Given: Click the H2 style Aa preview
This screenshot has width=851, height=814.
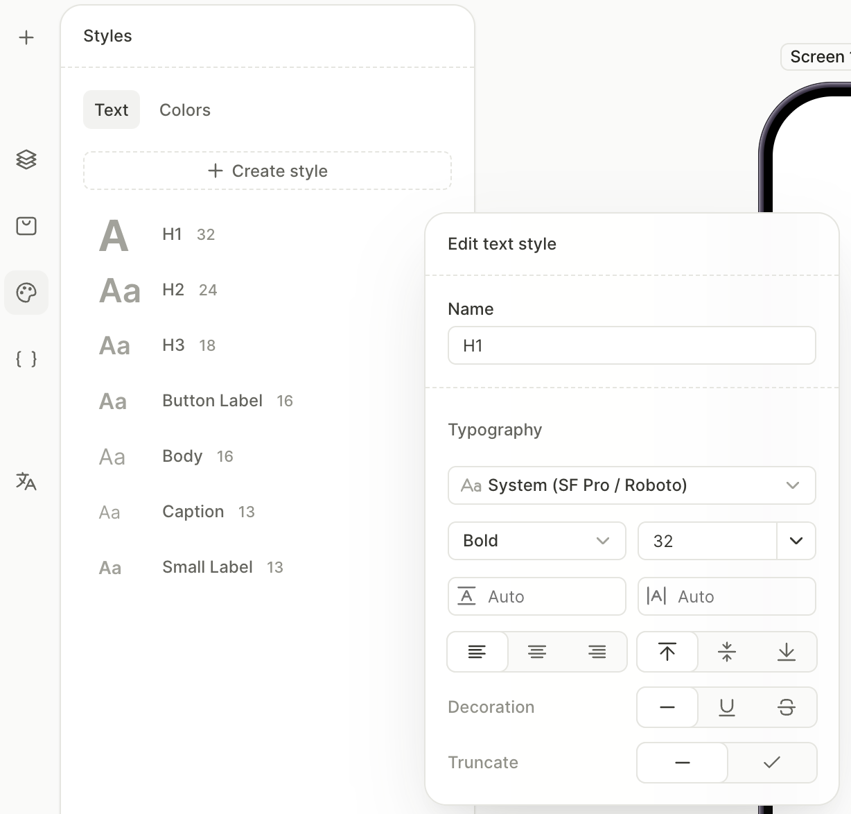Looking at the screenshot, I should coord(120,291).
